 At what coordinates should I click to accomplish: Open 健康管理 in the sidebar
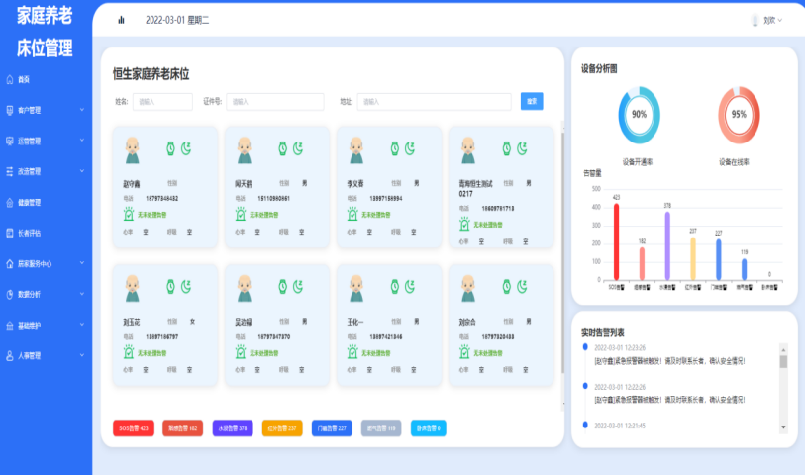(30, 202)
